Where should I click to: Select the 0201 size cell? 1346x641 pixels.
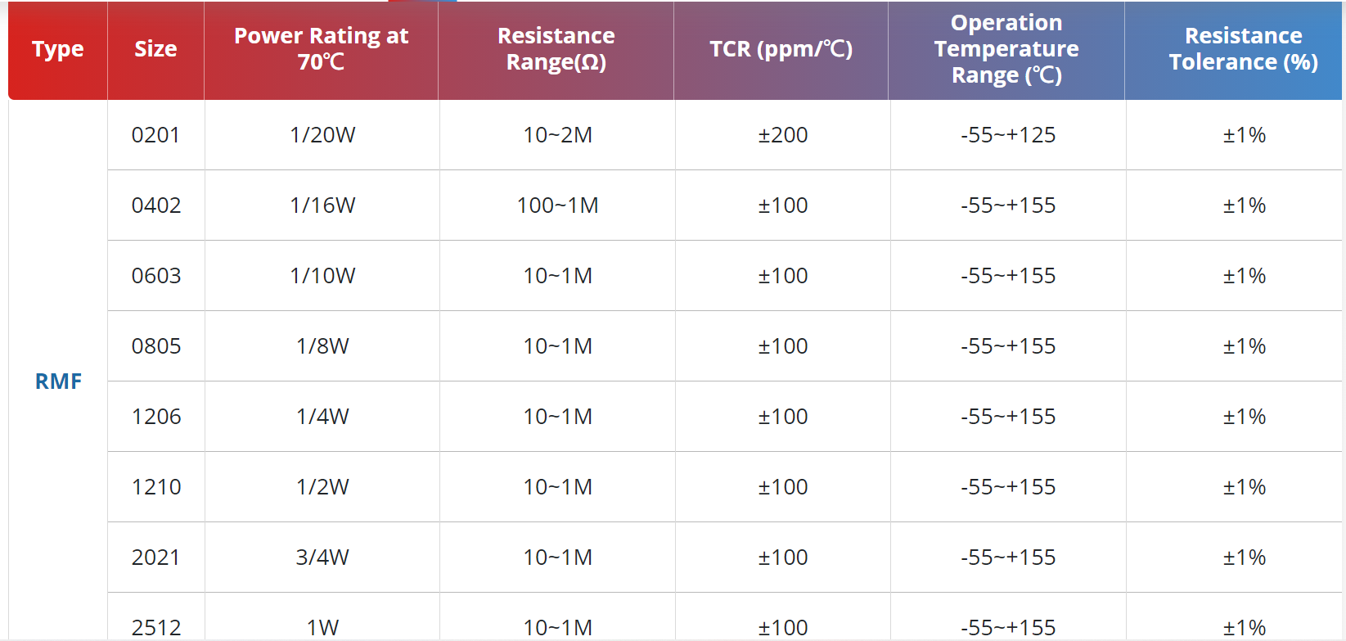click(x=156, y=135)
